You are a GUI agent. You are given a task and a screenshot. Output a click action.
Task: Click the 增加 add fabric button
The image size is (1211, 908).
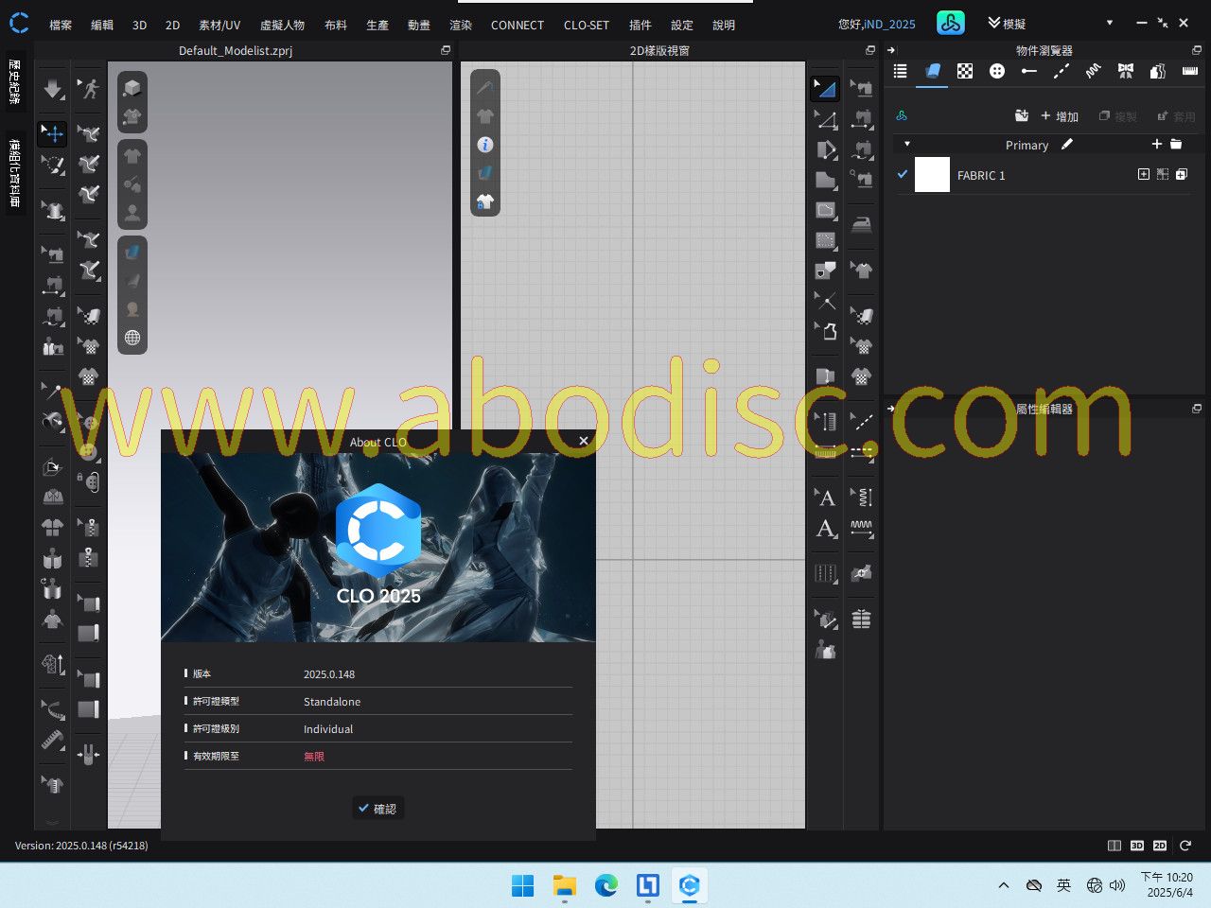click(1060, 116)
